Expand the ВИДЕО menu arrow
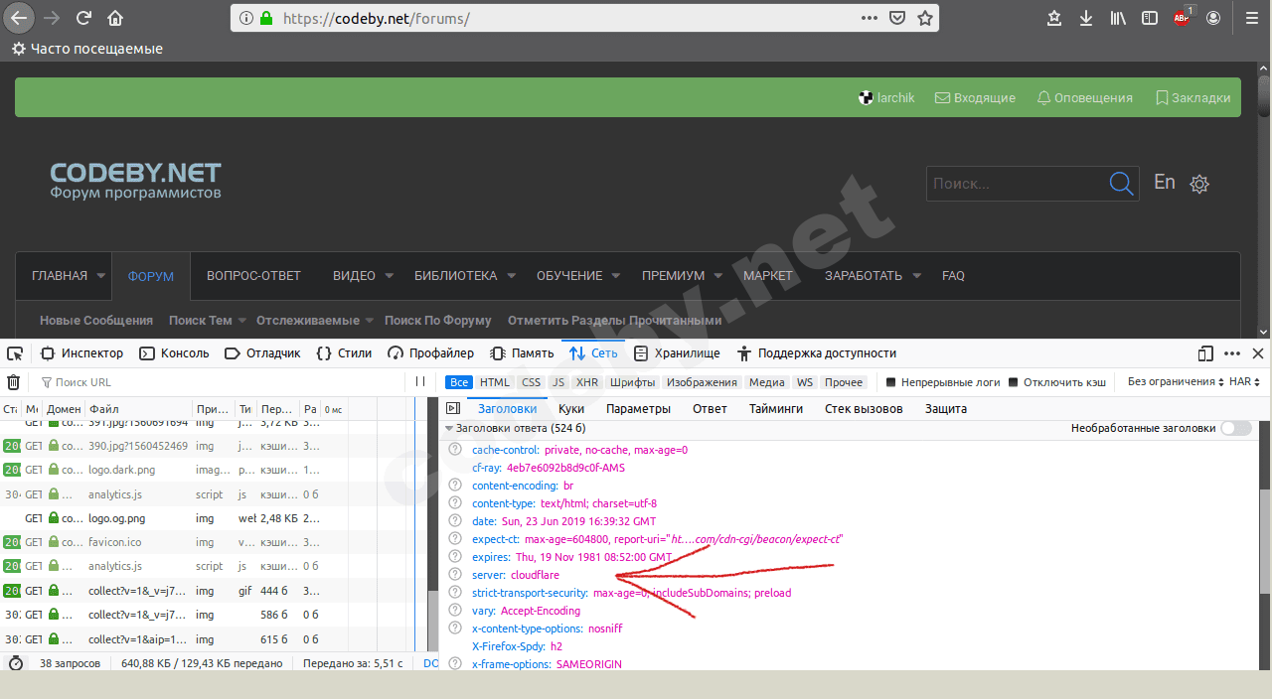The image size is (1272, 699). 390,276
